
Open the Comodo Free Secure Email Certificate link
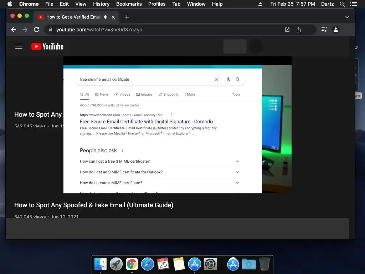tap(146, 121)
